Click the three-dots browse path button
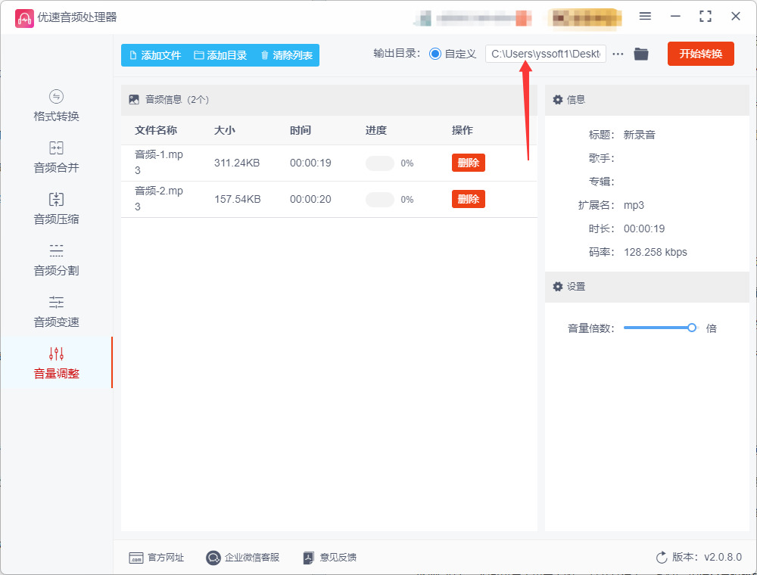757x575 pixels. pyautogui.click(x=618, y=54)
